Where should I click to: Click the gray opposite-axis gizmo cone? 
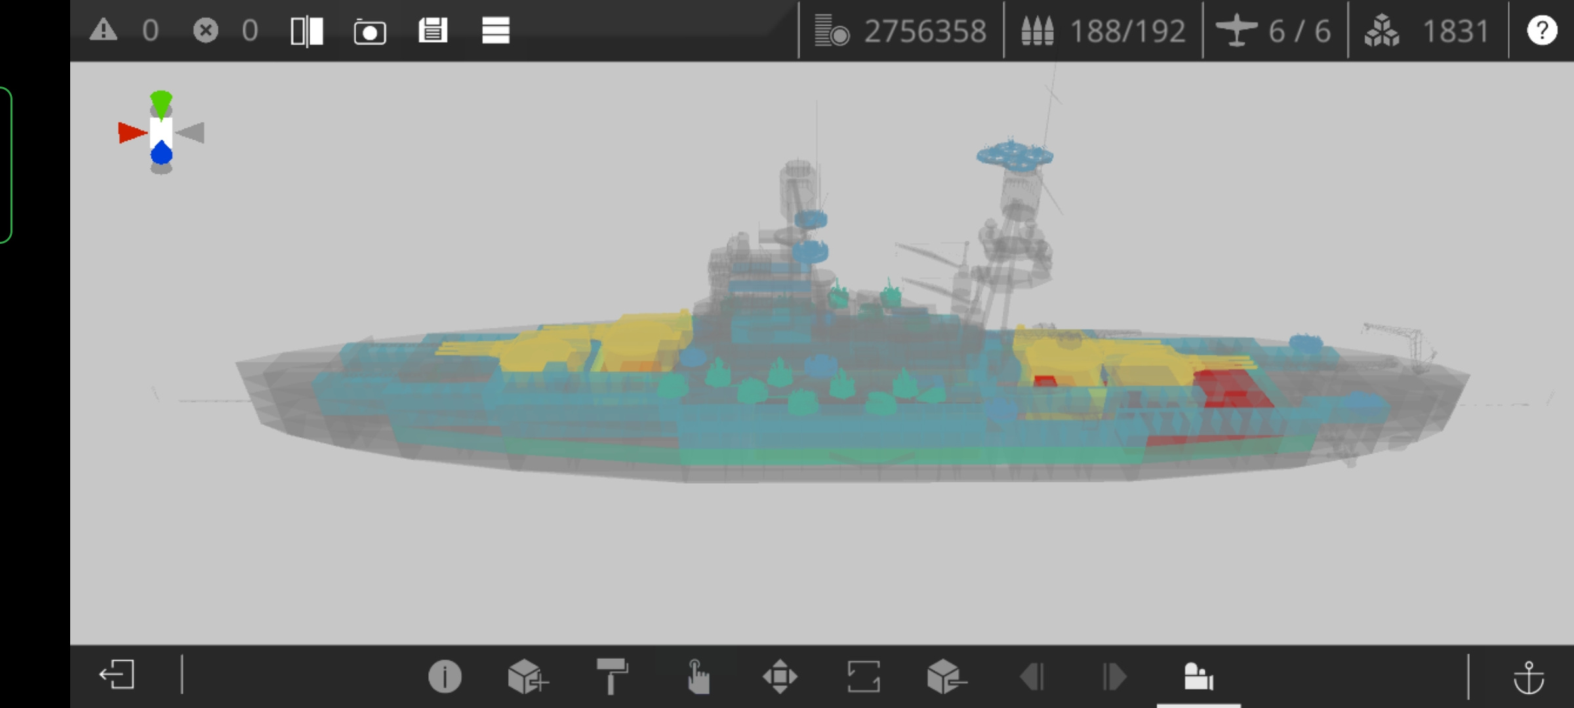tap(191, 132)
